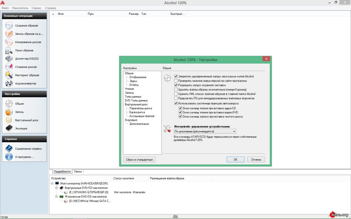Image resolution: width=351 pixels, height=219 pixels.
Task: Click the Физические DVD/CD-накопители card icon
Action: point(61,197)
